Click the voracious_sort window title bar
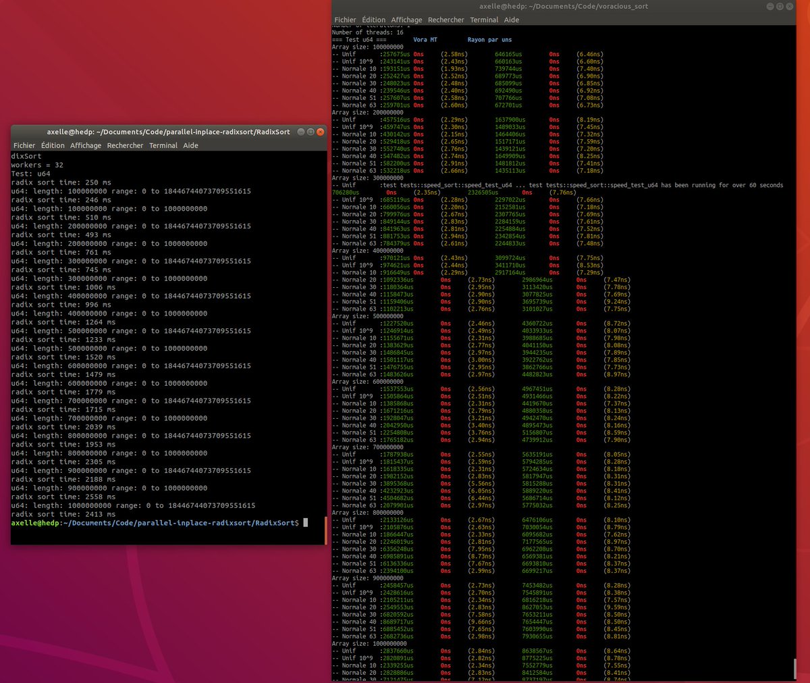The width and height of the screenshot is (810, 683). [567, 6]
